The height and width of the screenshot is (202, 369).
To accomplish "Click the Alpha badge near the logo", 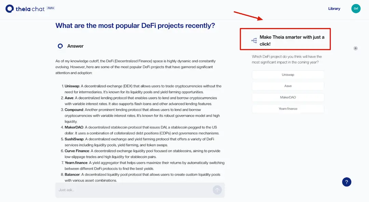I will coord(51,8).
